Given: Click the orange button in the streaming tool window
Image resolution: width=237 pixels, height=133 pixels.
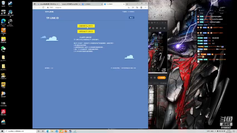Looking at the screenshot, I should click(161, 78).
